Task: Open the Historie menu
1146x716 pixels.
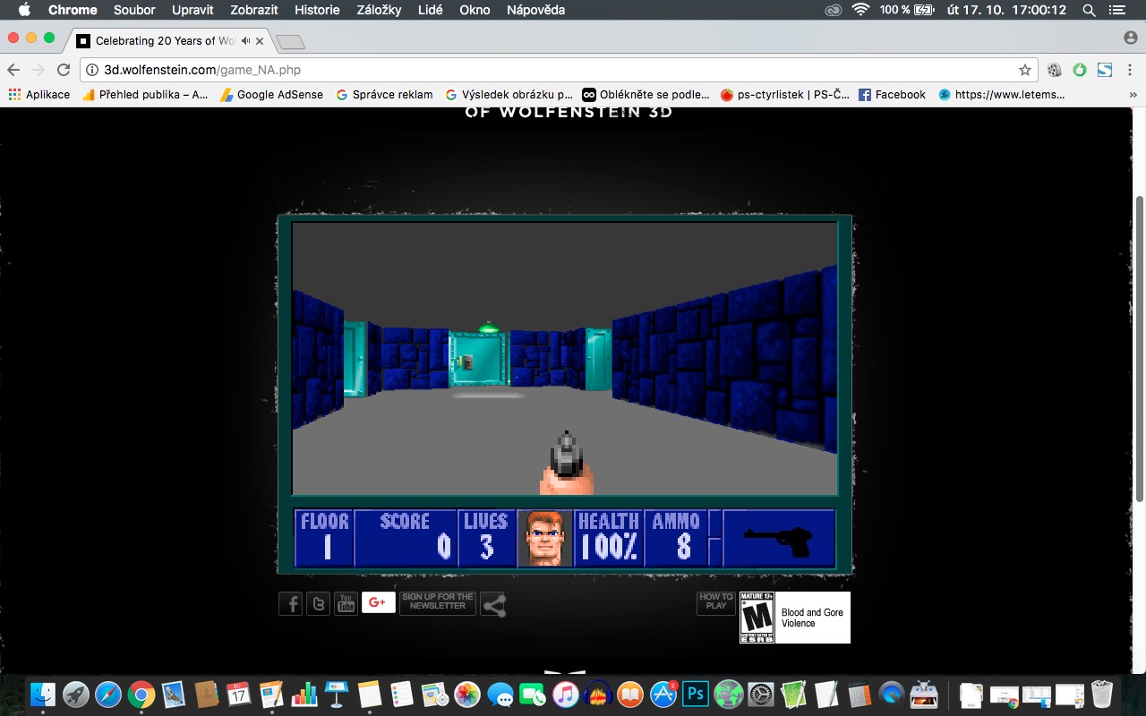Action: [x=317, y=10]
